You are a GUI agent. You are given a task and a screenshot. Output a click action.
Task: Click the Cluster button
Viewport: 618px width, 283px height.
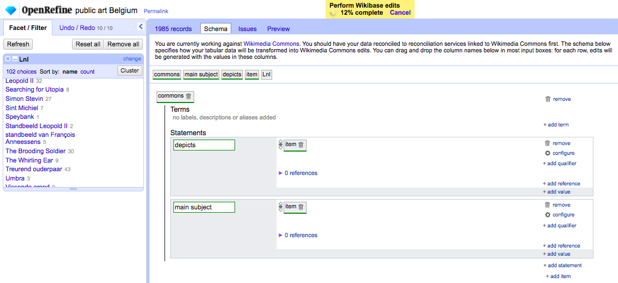point(130,70)
